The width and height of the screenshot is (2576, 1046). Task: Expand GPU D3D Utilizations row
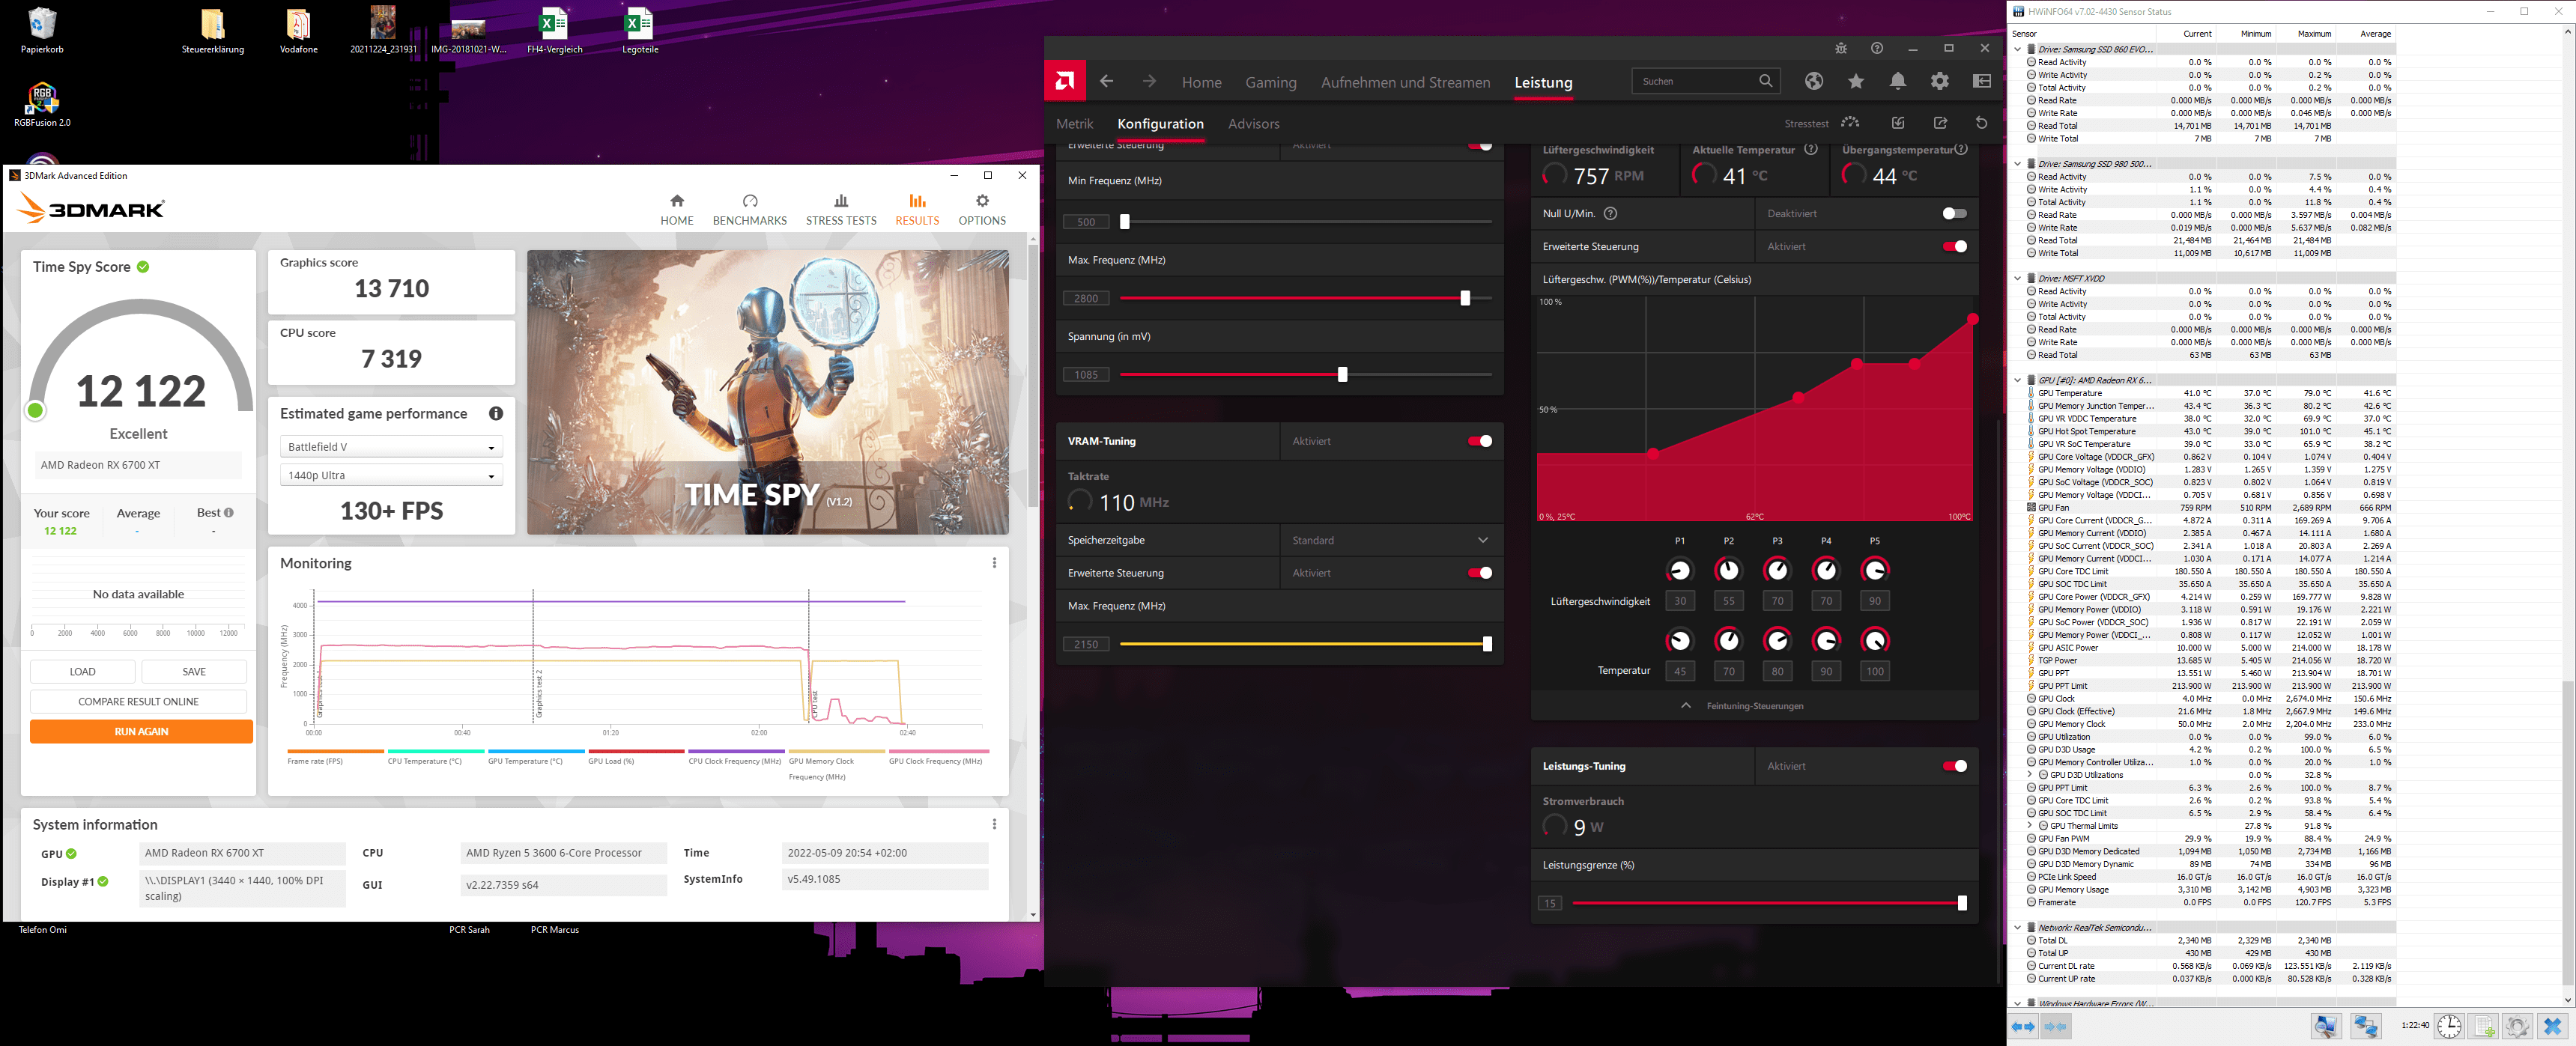pos(2030,775)
